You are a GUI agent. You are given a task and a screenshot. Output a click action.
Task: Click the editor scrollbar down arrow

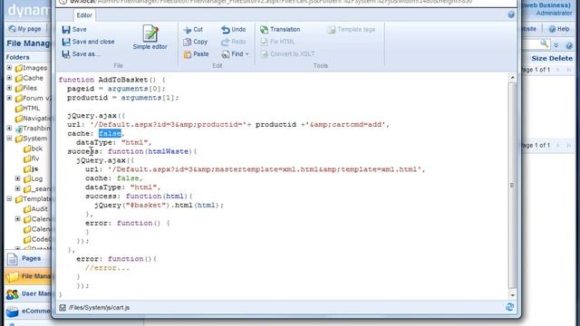[x=512, y=295]
